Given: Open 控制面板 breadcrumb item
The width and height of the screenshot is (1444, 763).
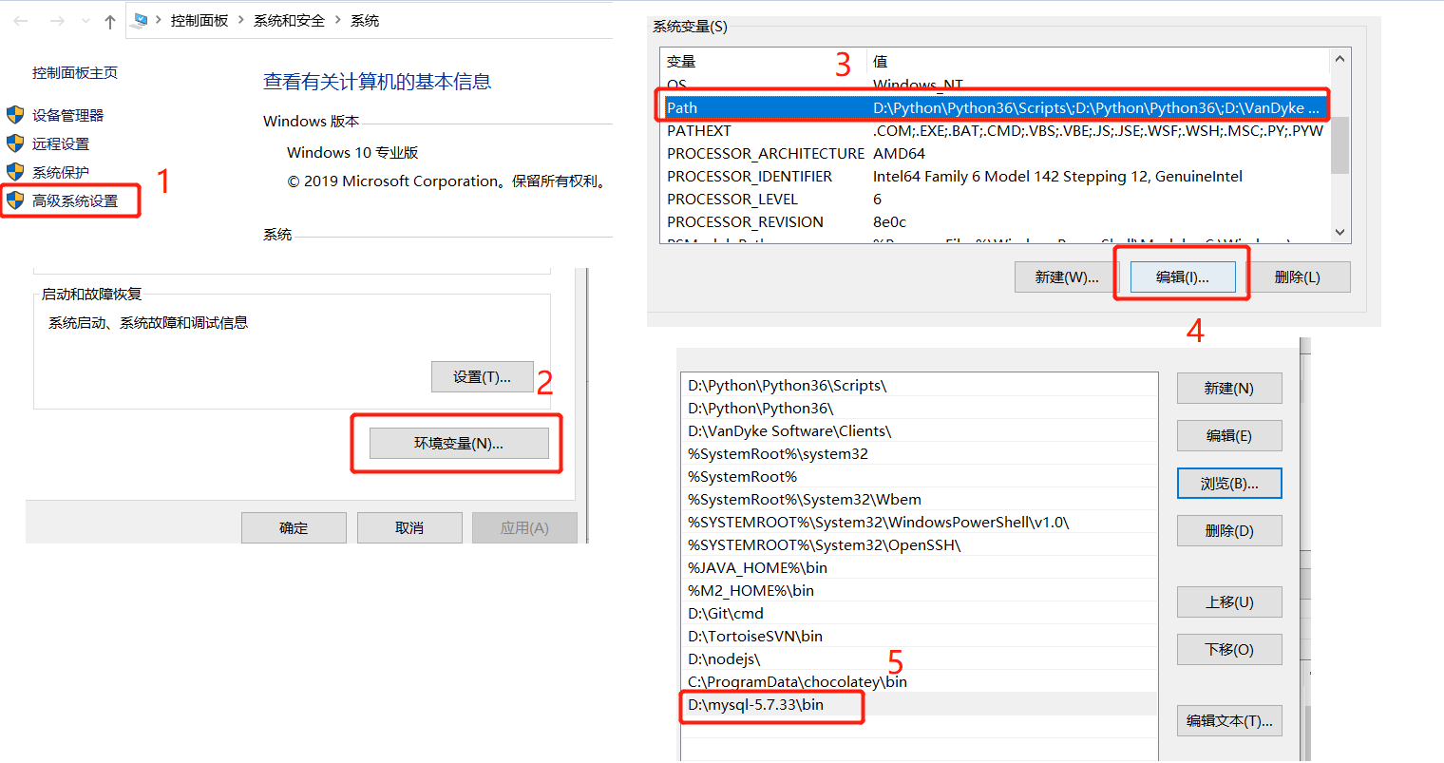Looking at the screenshot, I should click(199, 20).
